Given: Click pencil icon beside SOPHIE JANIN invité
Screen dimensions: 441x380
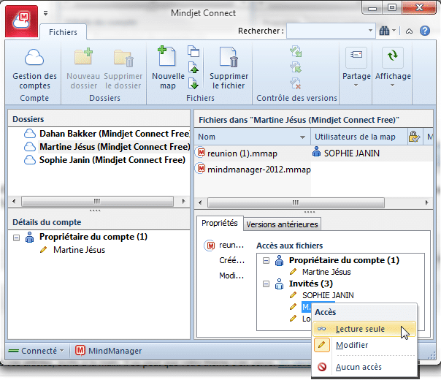Looking at the screenshot, I should (x=293, y=295).
